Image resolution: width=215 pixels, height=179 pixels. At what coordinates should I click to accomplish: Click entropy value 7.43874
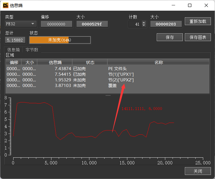(63, 68)
